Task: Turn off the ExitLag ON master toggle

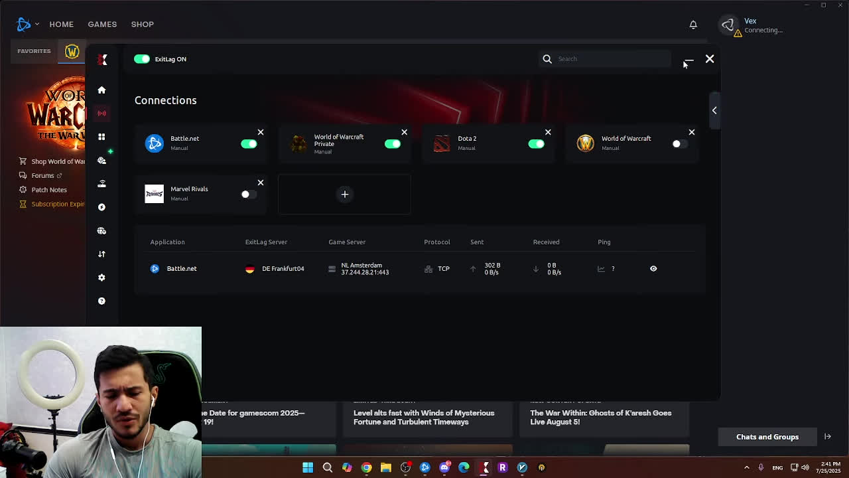Action: tap(142, 59)
